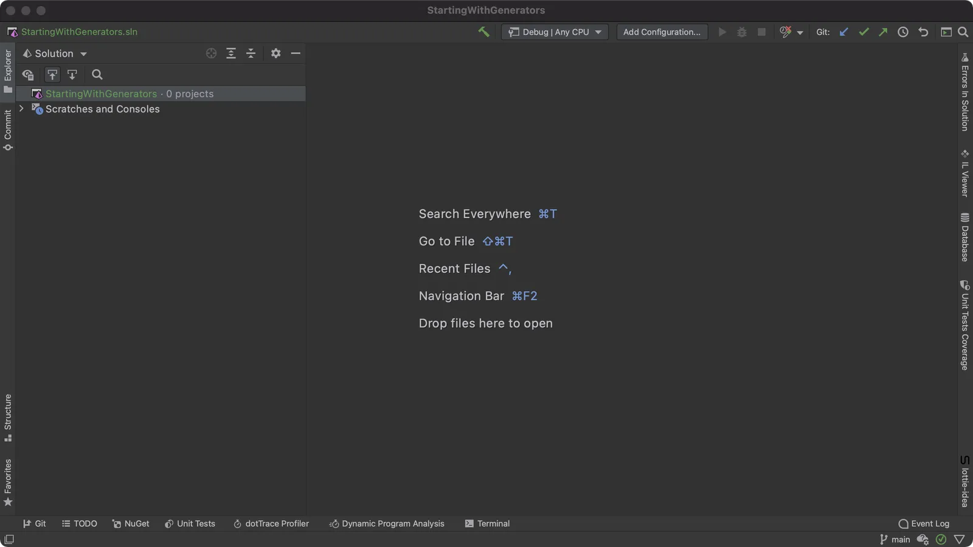
Task: Open the Structure tool window tab
Action: tap(8, 418)
